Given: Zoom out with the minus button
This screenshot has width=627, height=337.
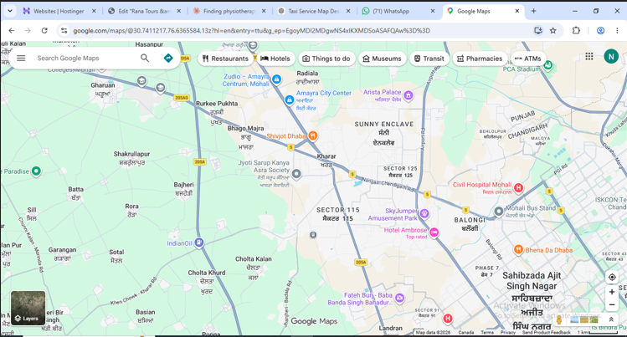Looking at the screenshot, I should (612, 305).
